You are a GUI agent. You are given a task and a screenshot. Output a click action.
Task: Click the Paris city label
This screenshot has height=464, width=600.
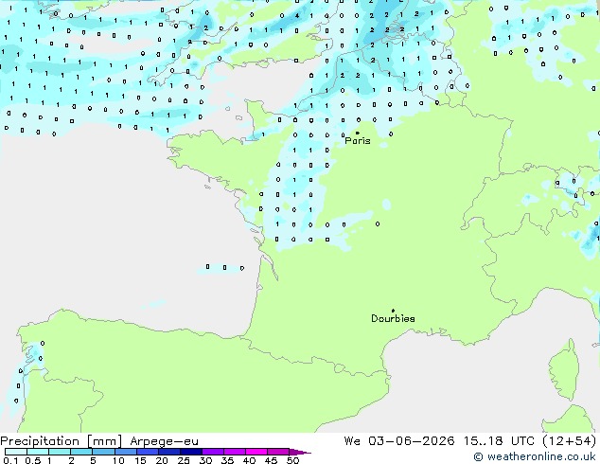[x=358, y=141]
